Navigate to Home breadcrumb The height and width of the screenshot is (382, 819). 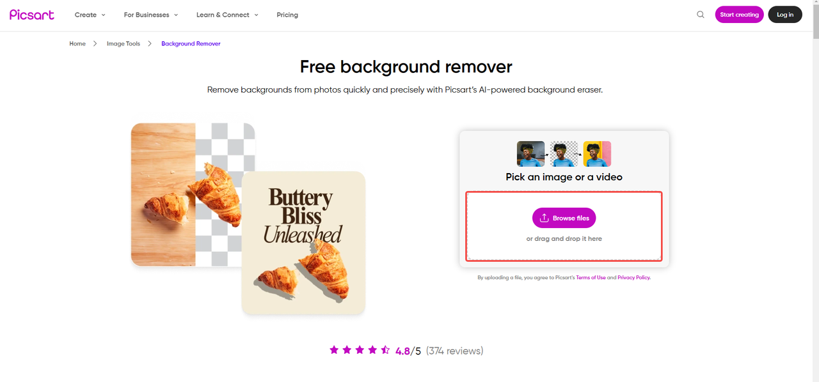(x=77, y=43)
